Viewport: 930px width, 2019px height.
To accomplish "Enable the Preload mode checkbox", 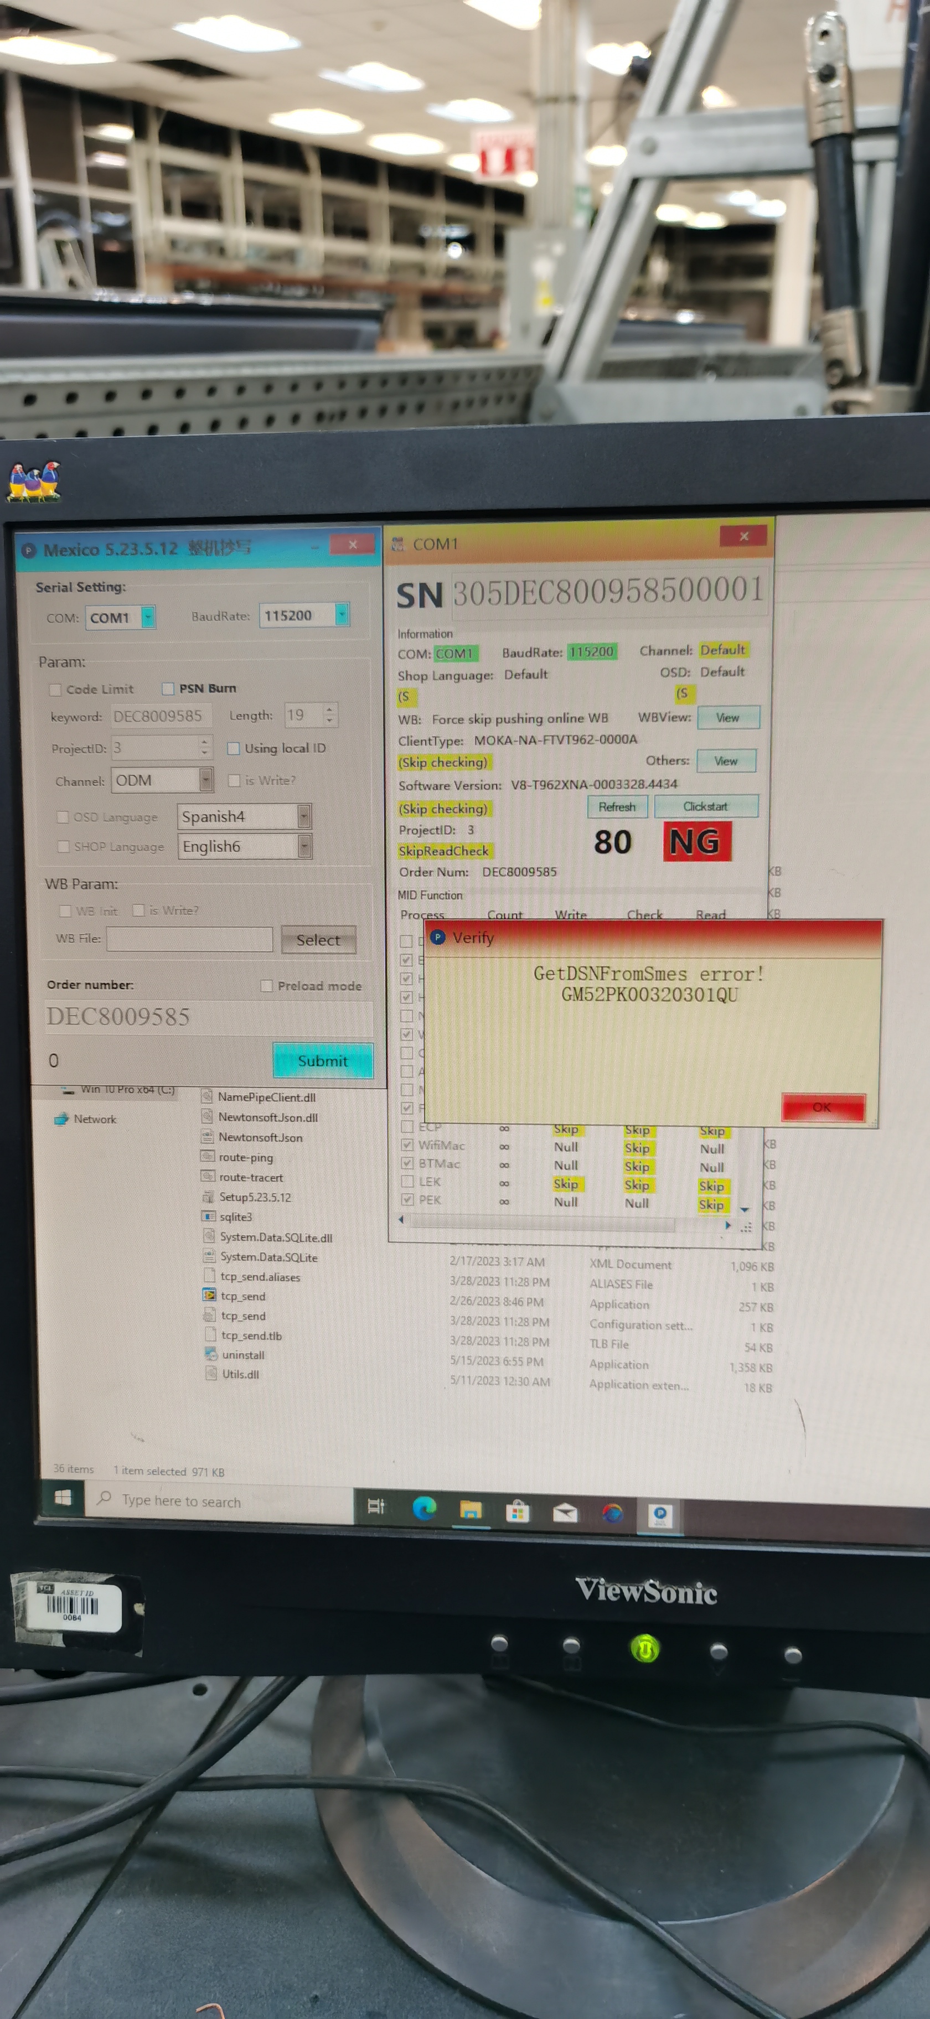I will coord(267,985).
